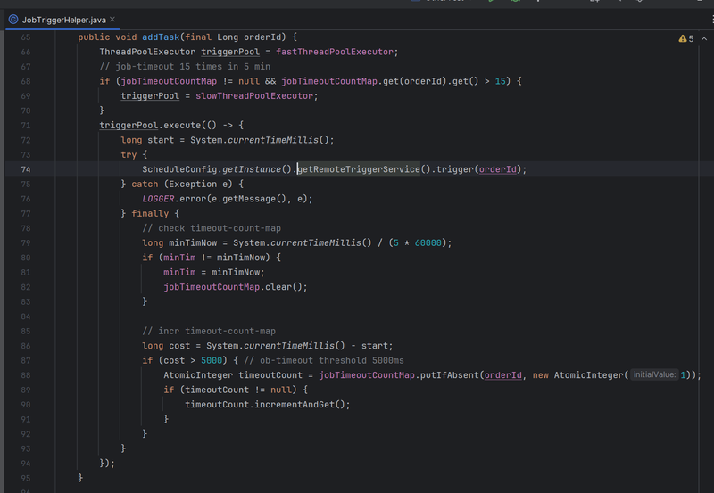714x493 pixels.
Task: Close the JobTriggerHelper.java tab
Action: [x=112, y=19]
